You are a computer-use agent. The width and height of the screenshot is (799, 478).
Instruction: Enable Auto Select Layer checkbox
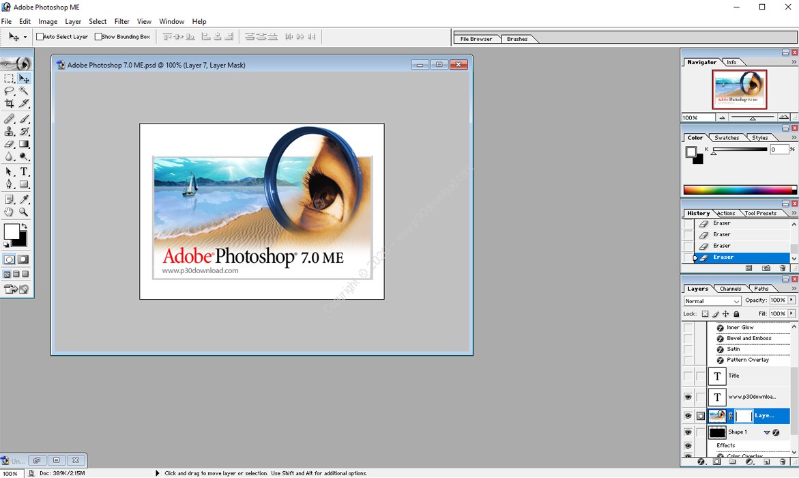(40, 37)
